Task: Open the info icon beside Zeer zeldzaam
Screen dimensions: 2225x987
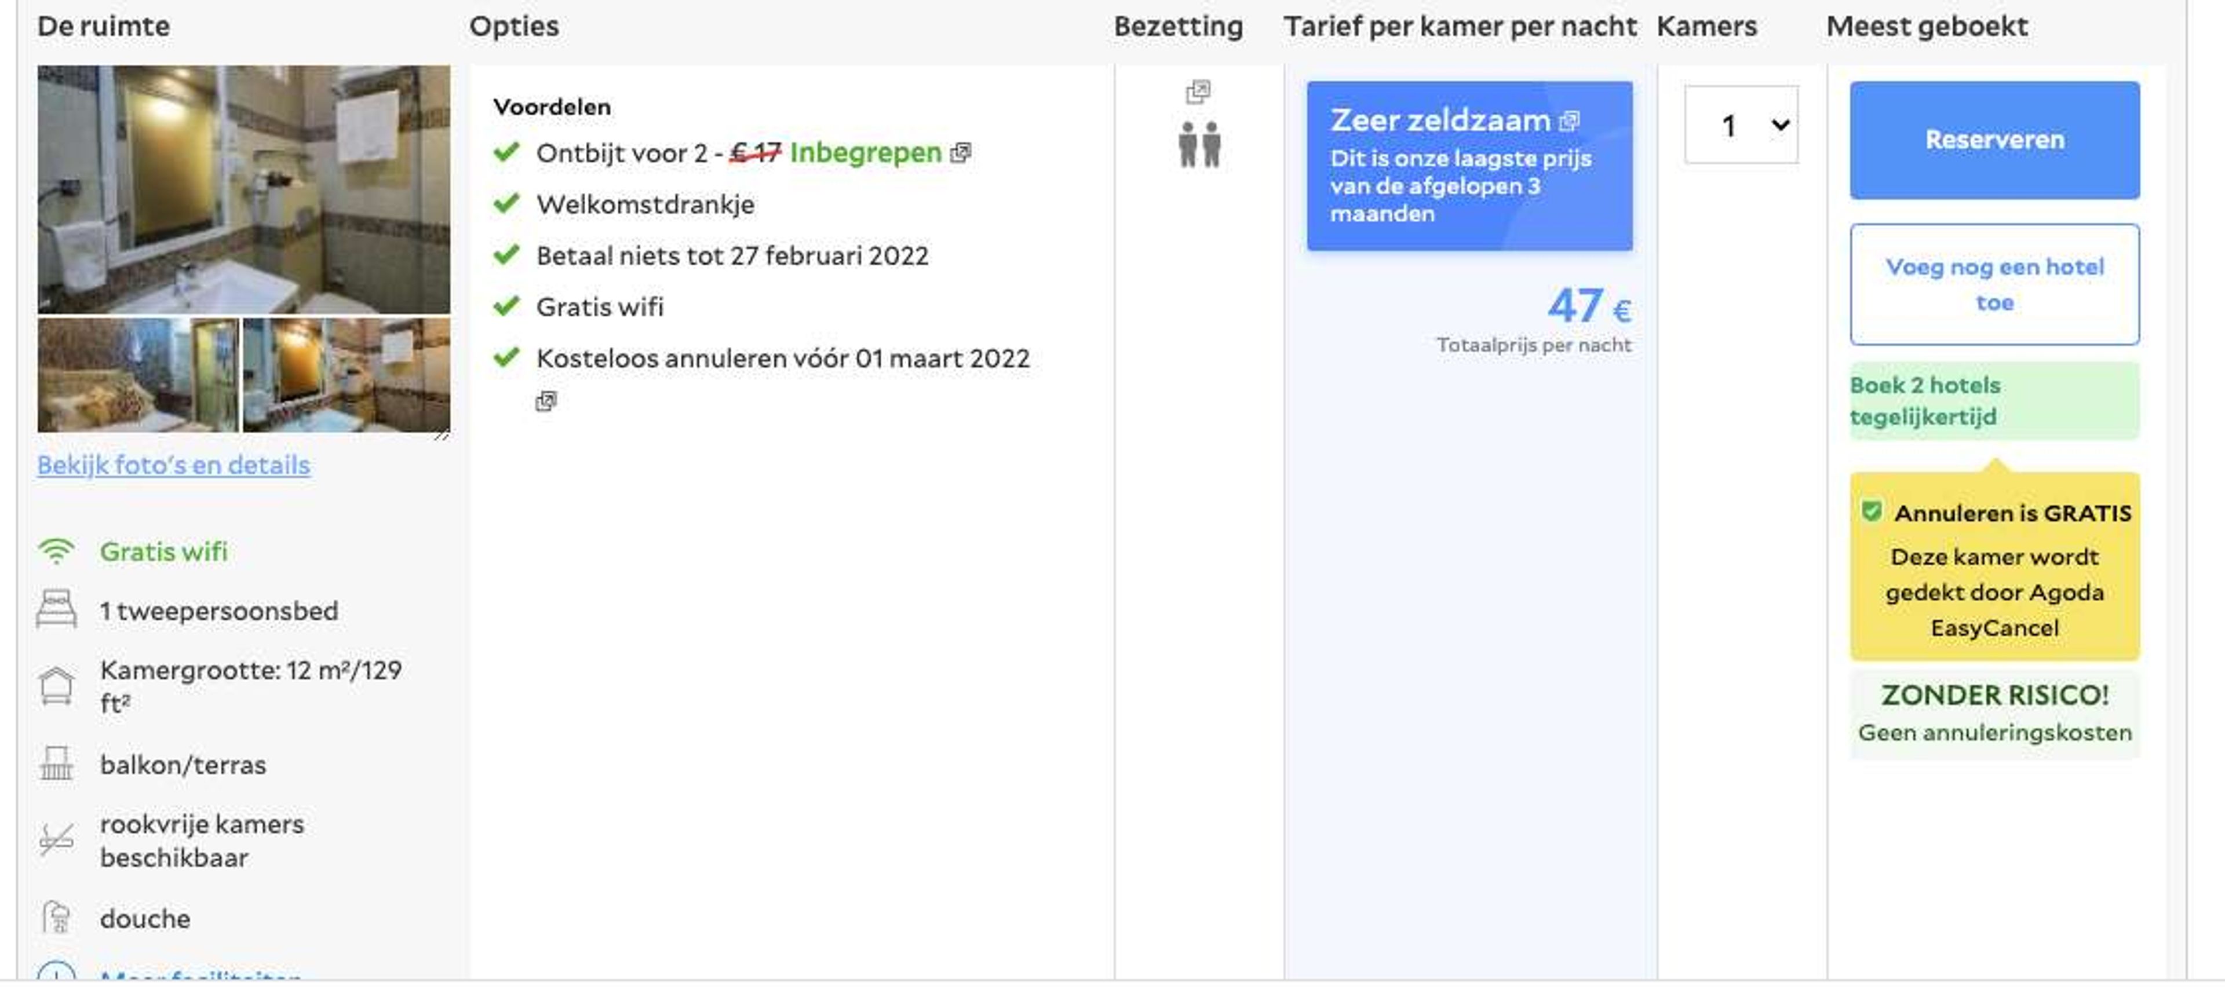Action: [x=1570, y=121]
